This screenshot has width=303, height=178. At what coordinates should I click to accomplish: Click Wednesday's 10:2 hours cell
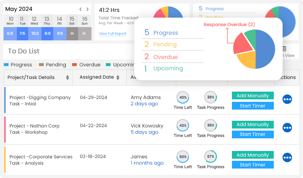click(x=35, y=34)
